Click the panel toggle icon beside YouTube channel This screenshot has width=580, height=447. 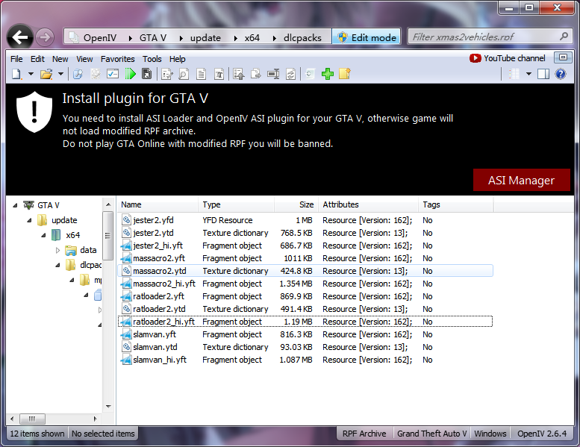563,57
